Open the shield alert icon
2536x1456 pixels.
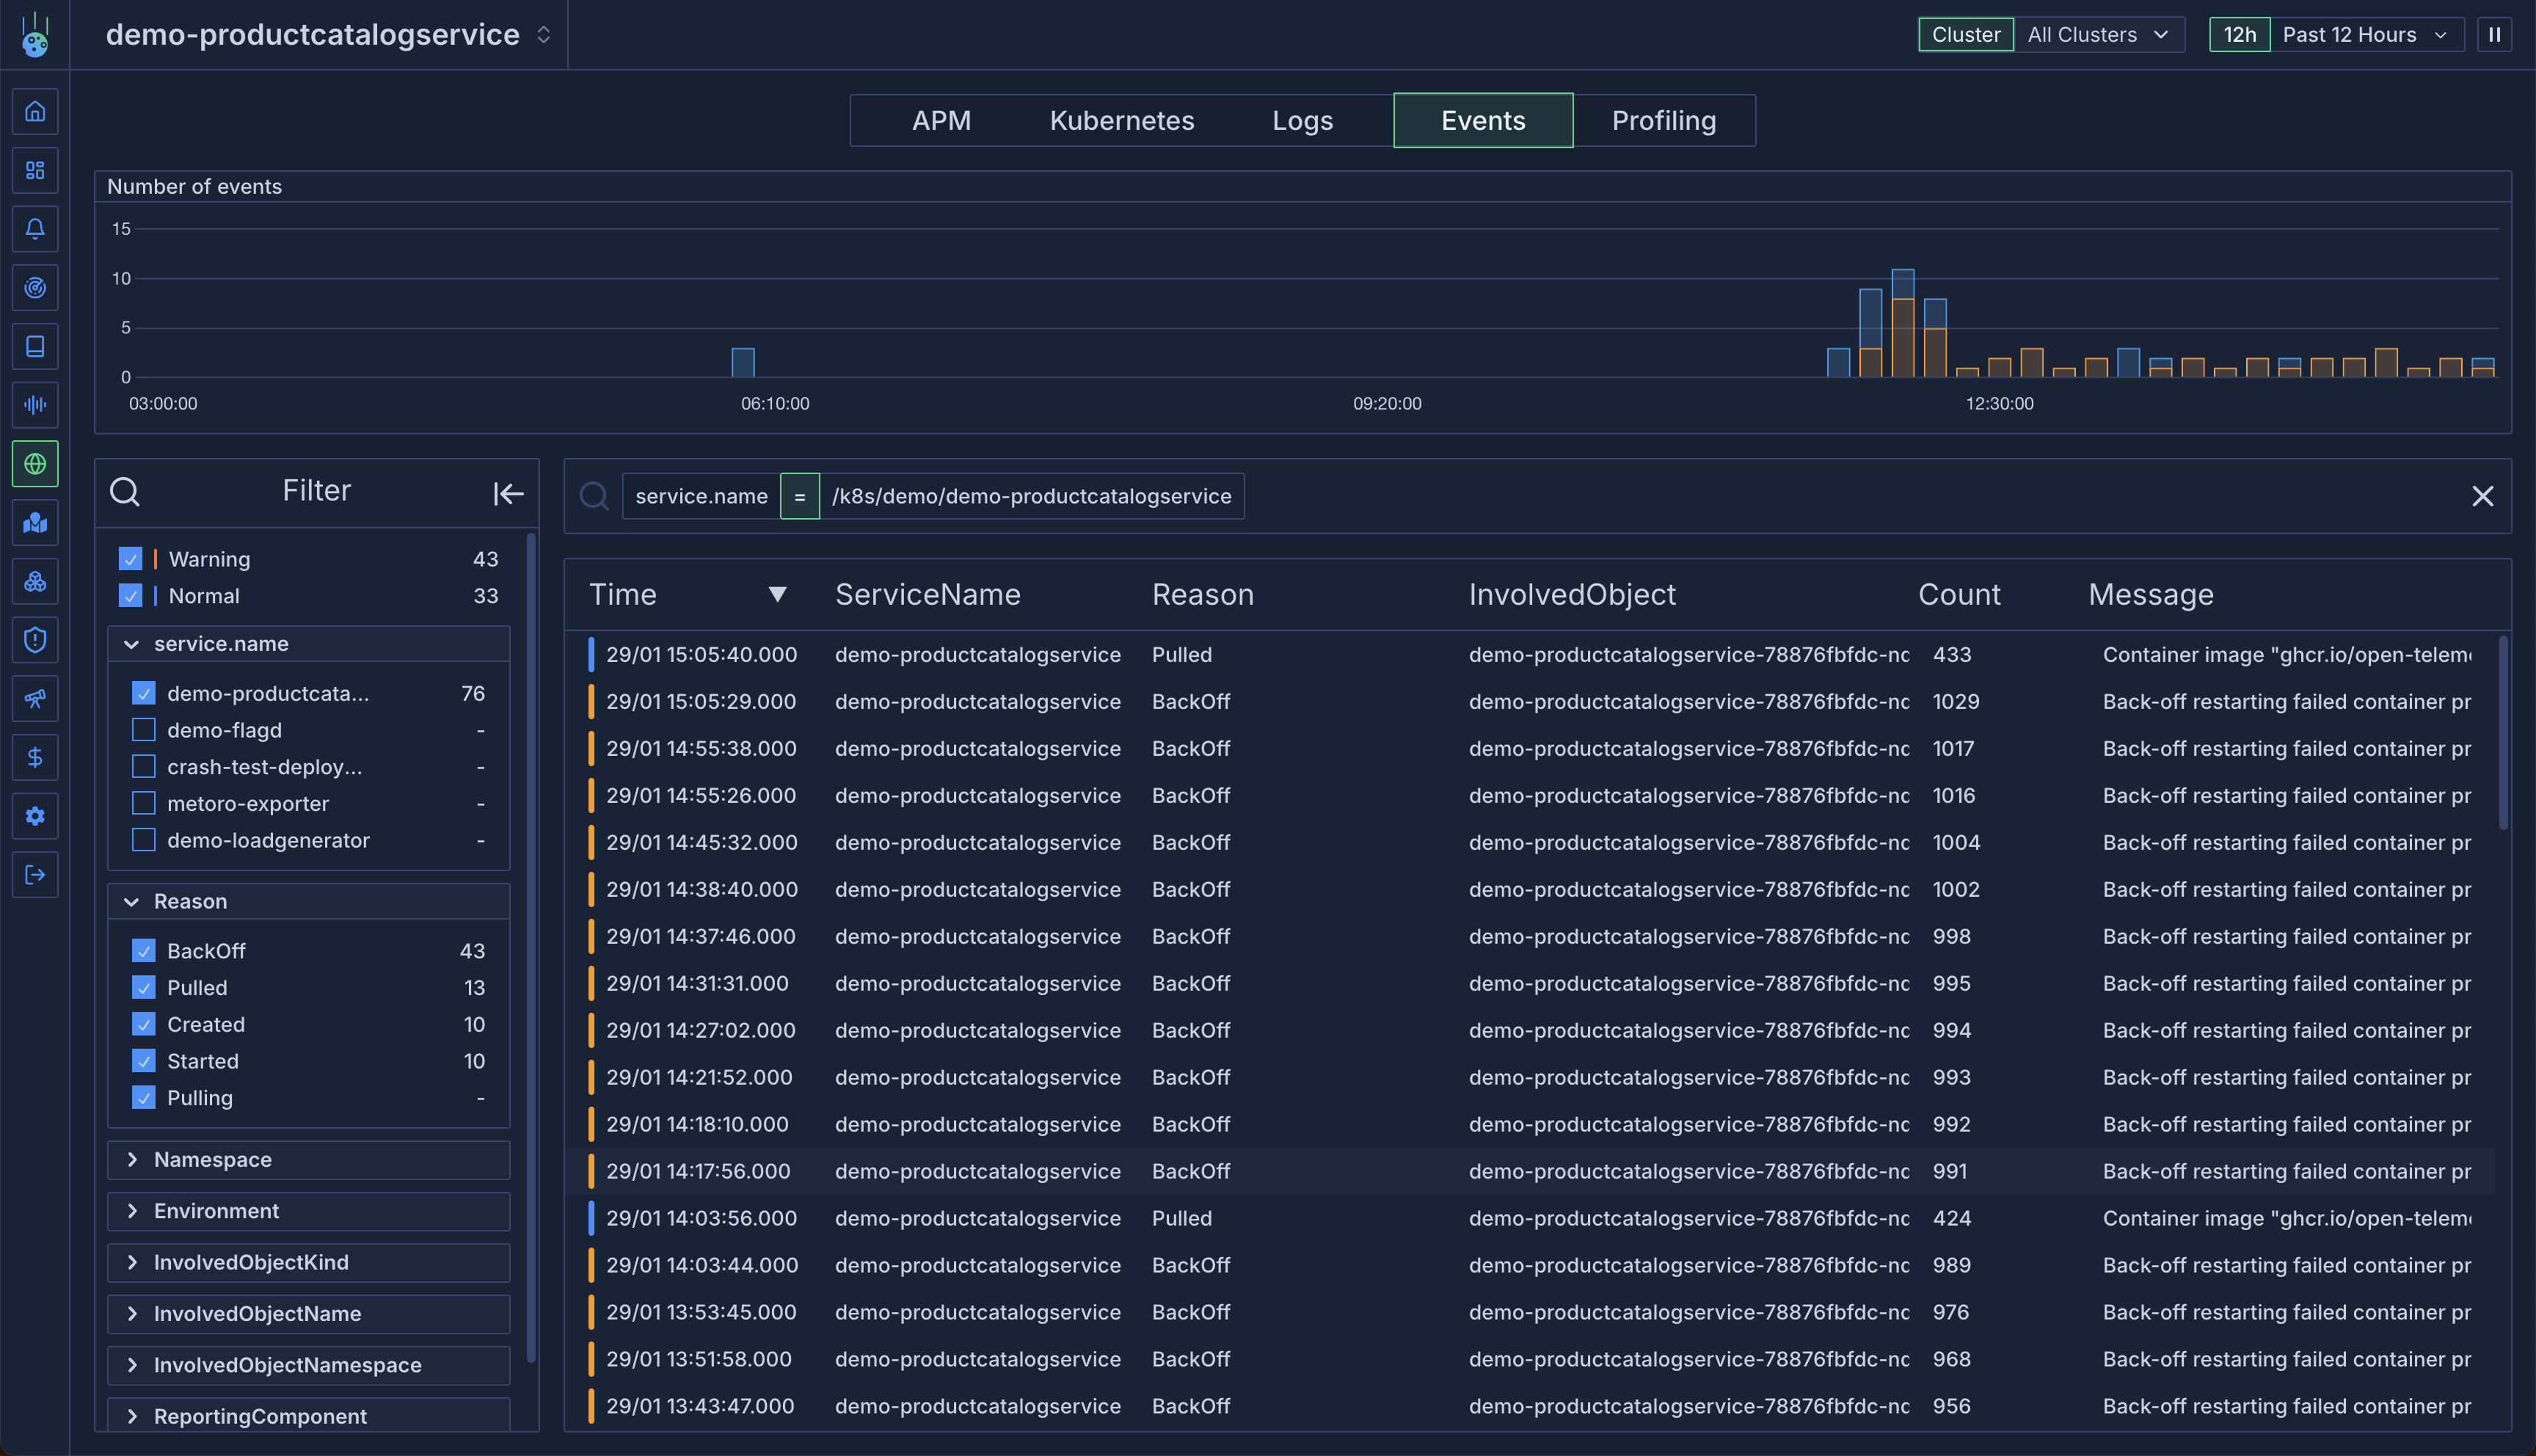(x=35, y=640)
